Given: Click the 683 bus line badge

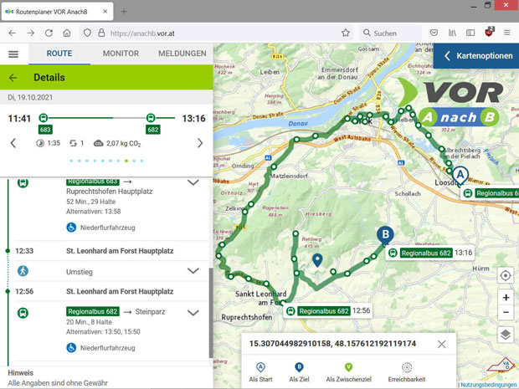Looking at the screenshot, I should (x=45, y=130).
